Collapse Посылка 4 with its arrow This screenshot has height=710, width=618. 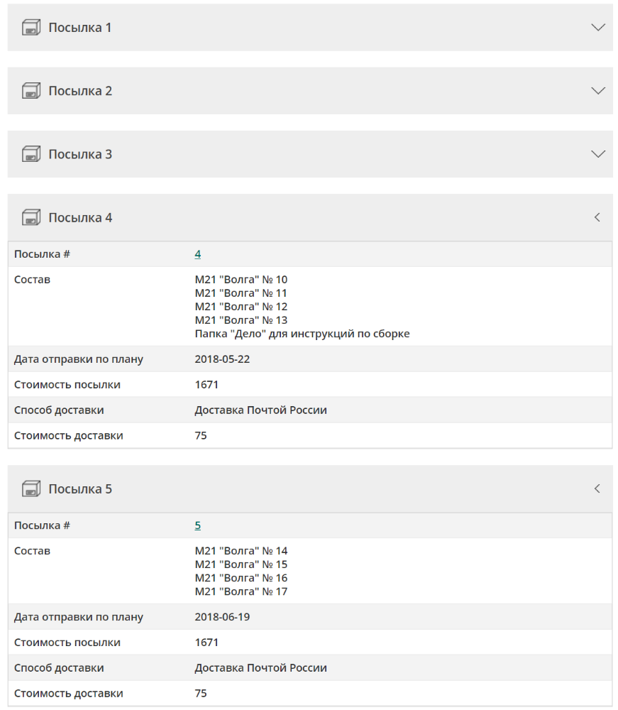point(597,217)
